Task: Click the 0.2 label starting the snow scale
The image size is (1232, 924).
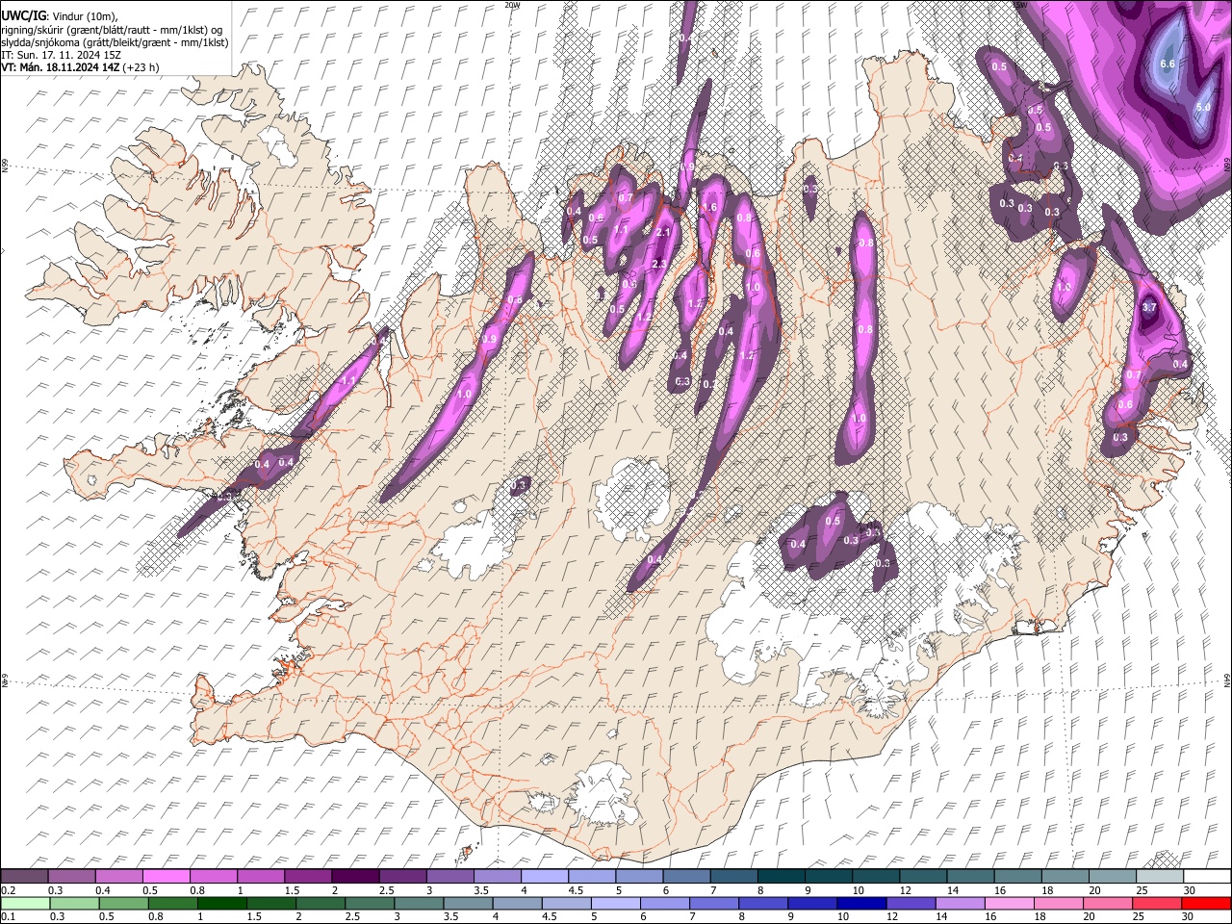Action: [x=7, y=890]
